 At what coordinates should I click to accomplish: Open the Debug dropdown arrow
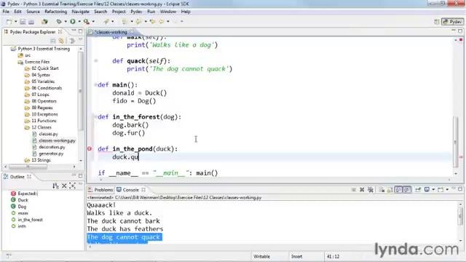point(66,22)
